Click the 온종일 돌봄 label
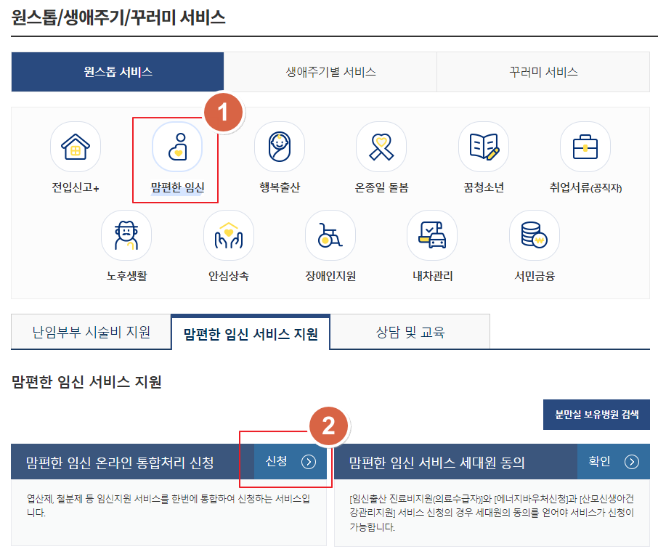This screenshot has width=658, height=557. [381, 187]
